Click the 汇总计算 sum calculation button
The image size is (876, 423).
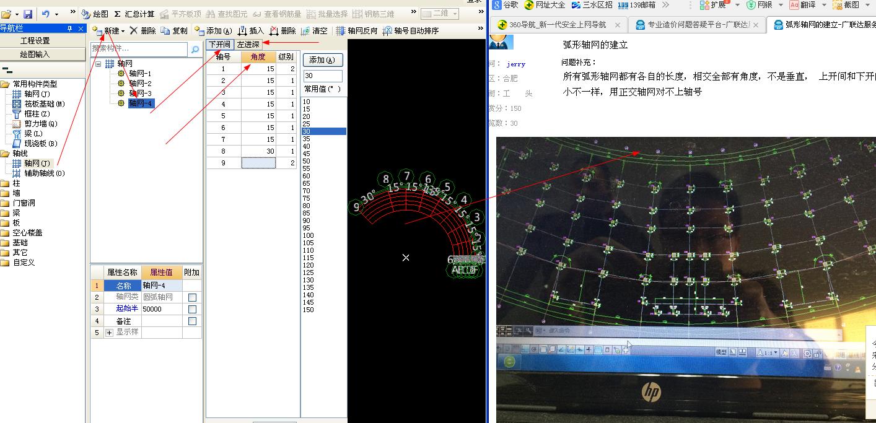[x=134, y=14]
